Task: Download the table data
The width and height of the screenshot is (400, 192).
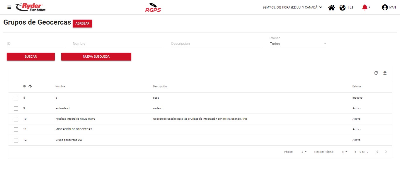Action: pyautogui.click(x=385, y=73)
